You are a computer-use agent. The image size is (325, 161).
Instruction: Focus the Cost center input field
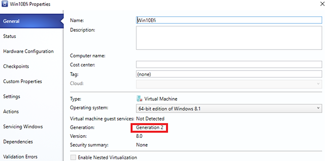pos(229,64)
